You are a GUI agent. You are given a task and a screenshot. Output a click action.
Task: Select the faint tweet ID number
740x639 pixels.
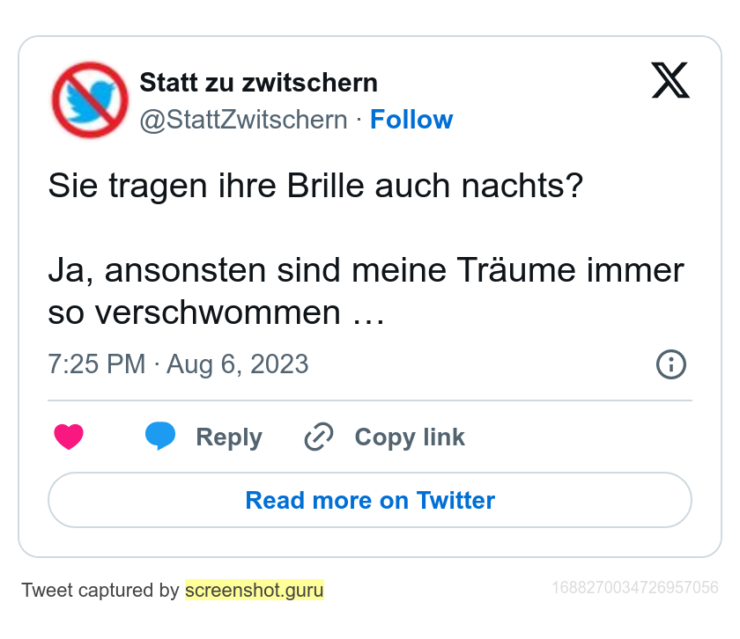point(635,588)
